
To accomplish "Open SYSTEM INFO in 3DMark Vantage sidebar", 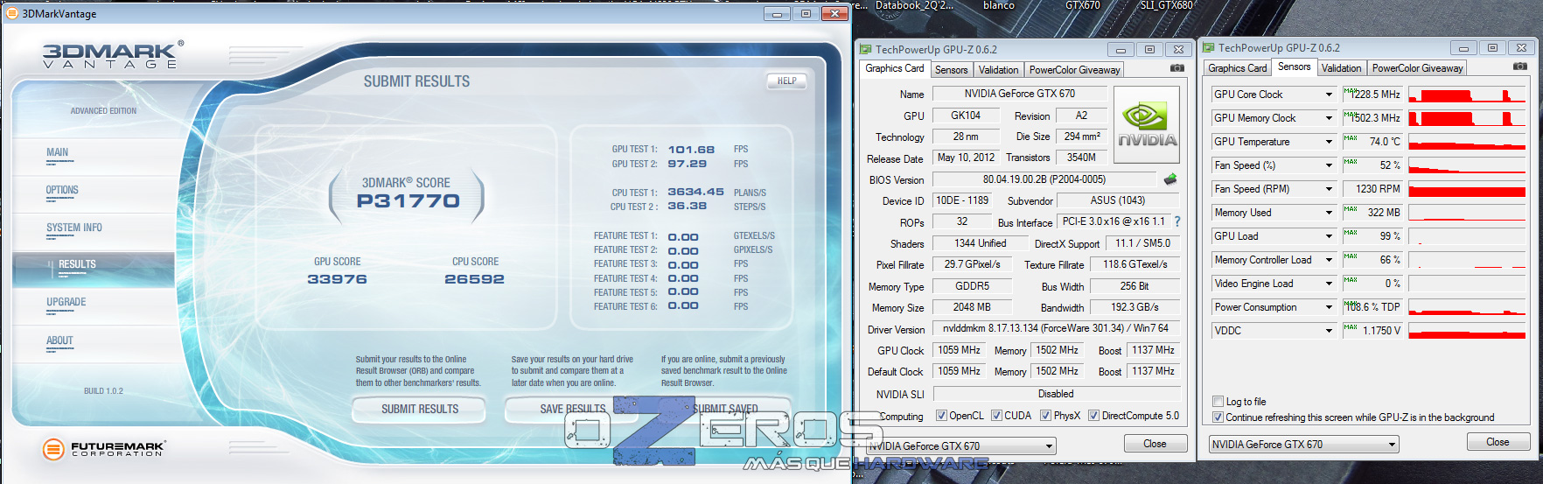I will point(74,228).
